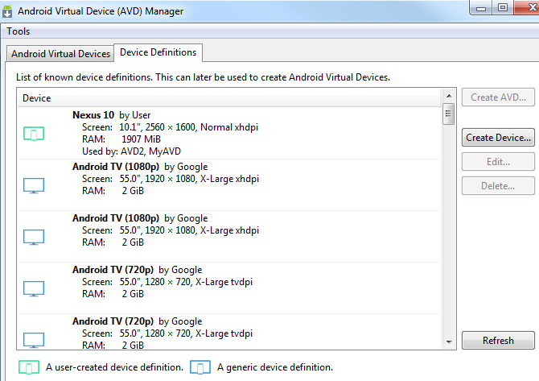
Task: Click the Android AVD Manager title bar icon
Action: 7,10
